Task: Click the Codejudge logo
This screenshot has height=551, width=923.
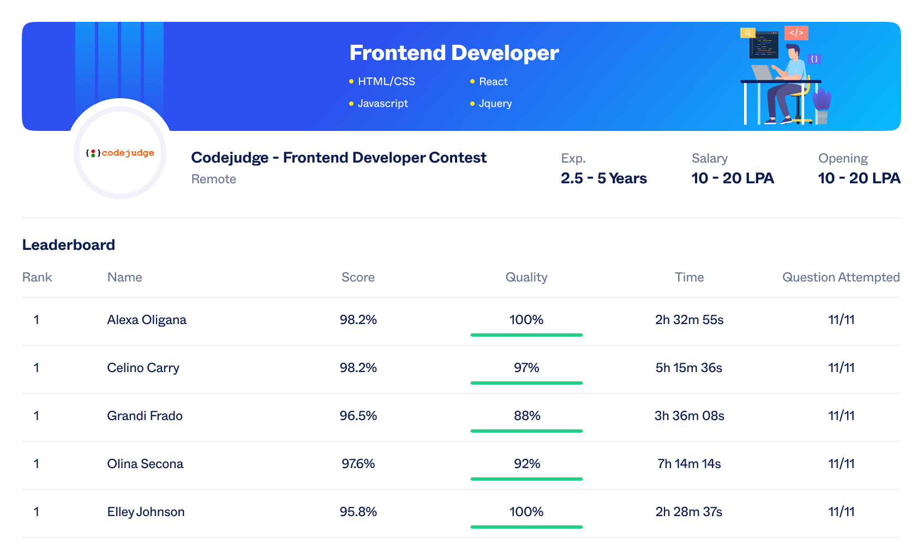Action: (119, 153)
